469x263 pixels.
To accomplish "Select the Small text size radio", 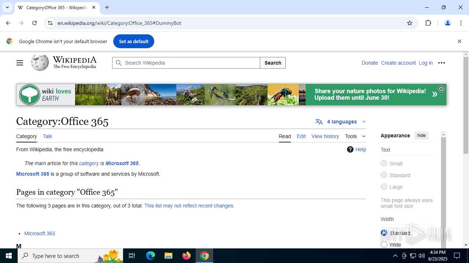I will pos(384,163).
